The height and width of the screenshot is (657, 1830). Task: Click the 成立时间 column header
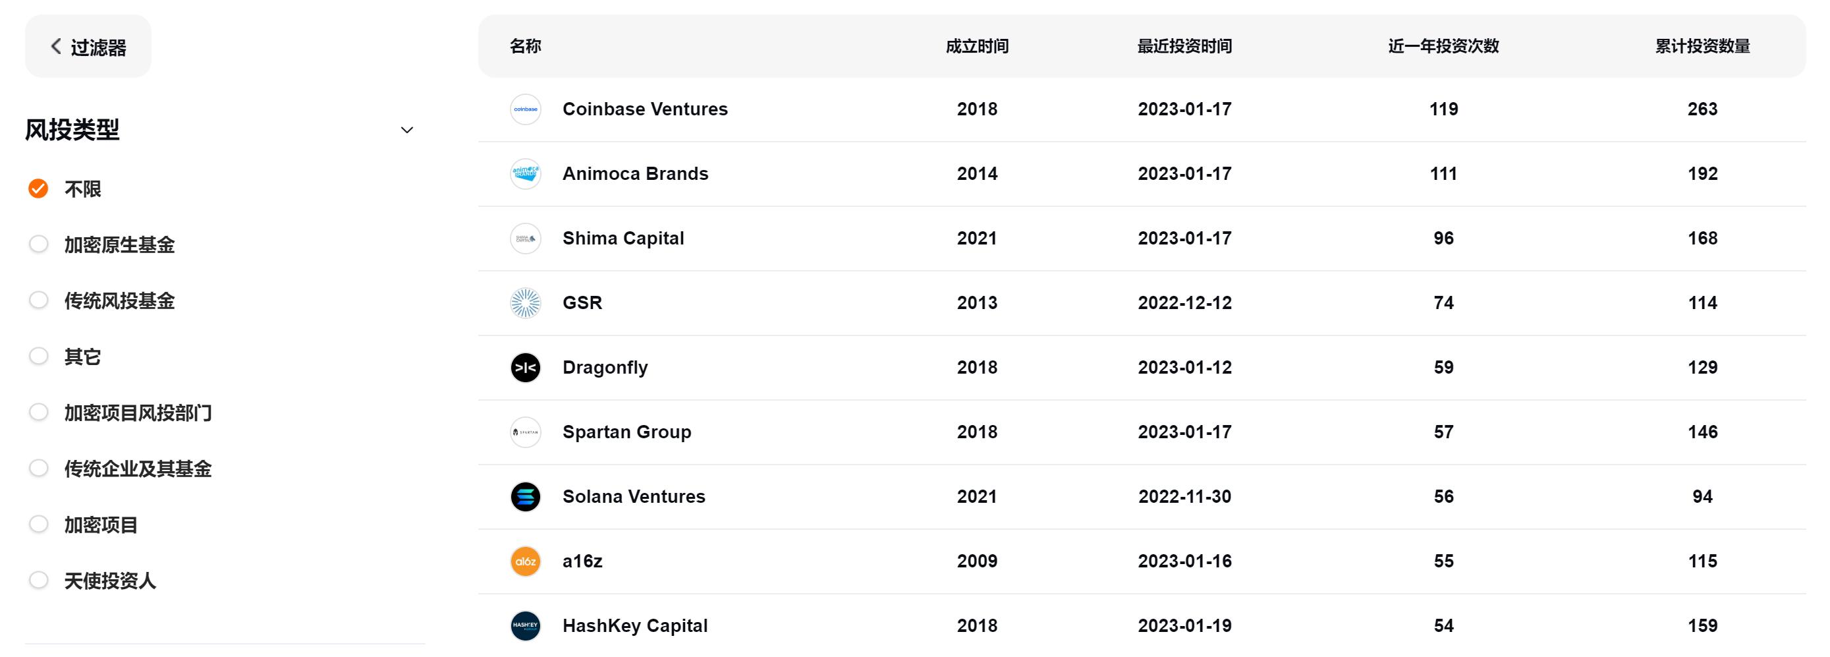tap(977, 46)
